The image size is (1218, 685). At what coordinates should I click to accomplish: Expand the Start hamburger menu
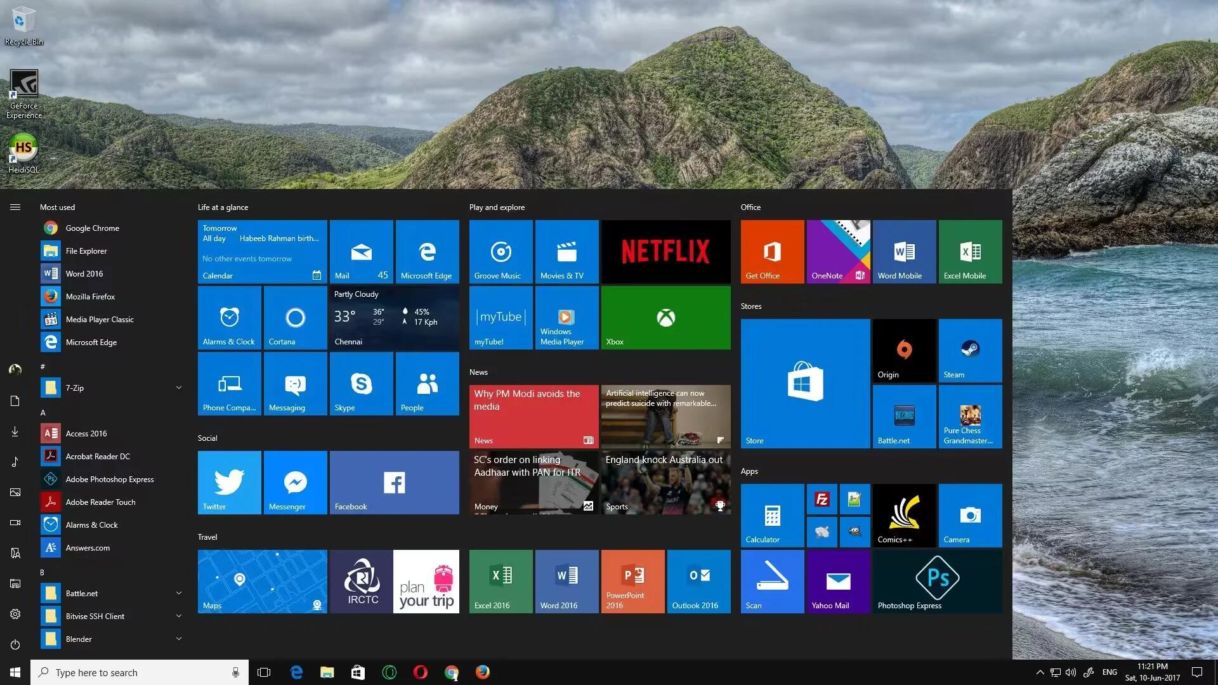point(15,207)
